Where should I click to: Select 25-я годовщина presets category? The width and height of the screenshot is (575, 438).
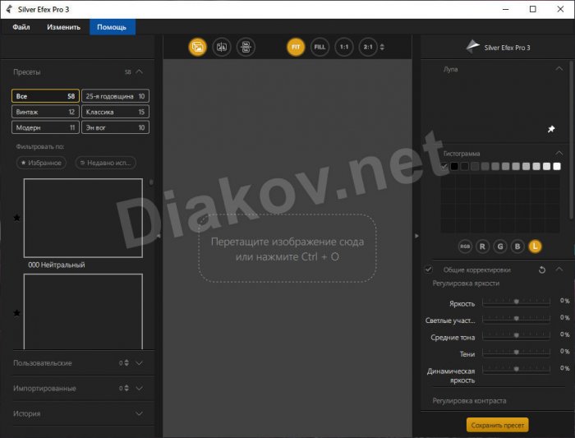point(115,96)
